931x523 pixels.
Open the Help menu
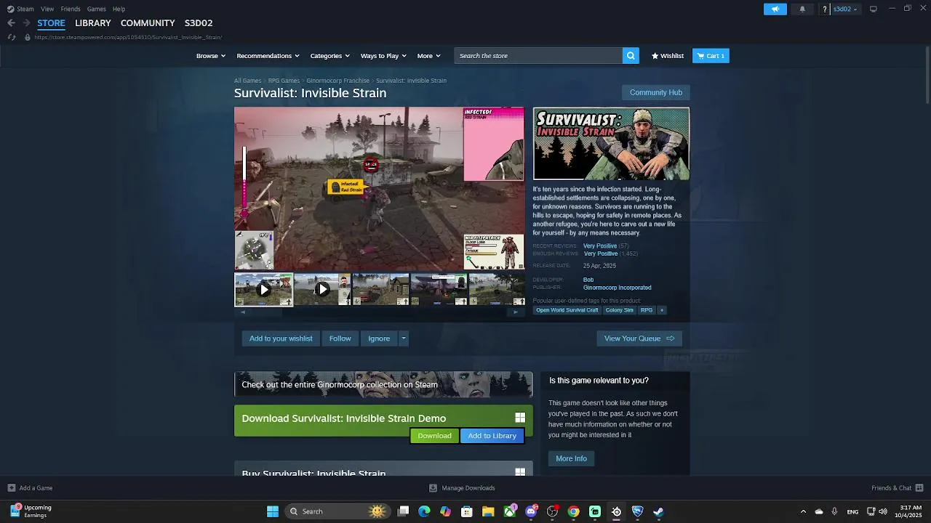(119, 9)
